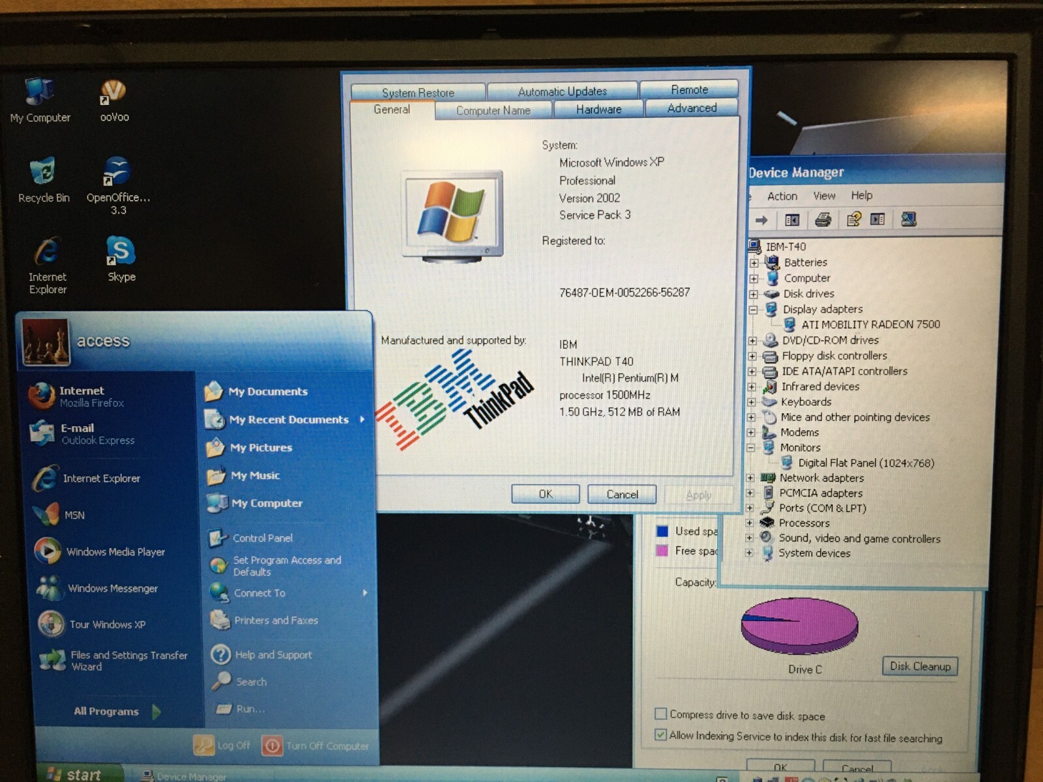
Task: Toggle Compress drive to save disk space
Action: (661, 714)
